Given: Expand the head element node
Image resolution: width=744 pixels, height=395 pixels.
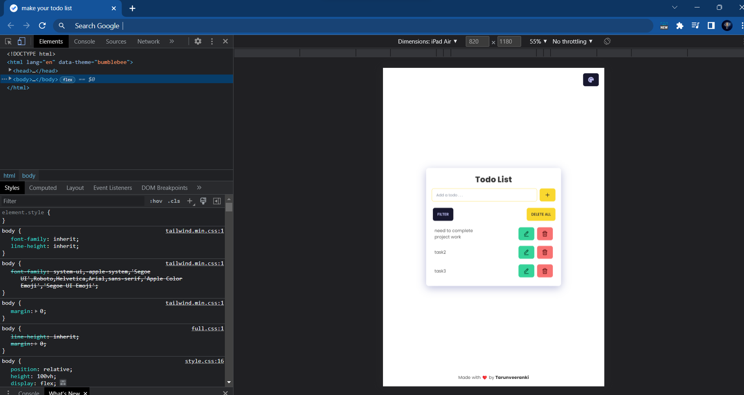Looking at the screenshot, I should coord(10,70).
